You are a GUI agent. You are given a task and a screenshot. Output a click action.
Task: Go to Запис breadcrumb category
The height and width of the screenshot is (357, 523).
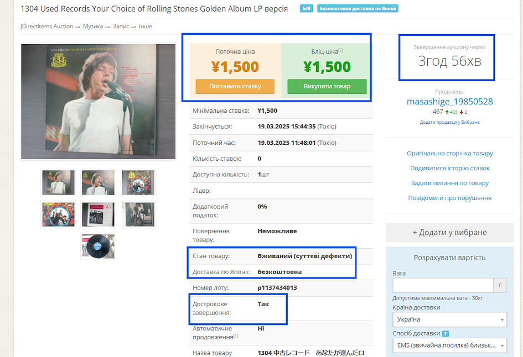click(121, 27)
